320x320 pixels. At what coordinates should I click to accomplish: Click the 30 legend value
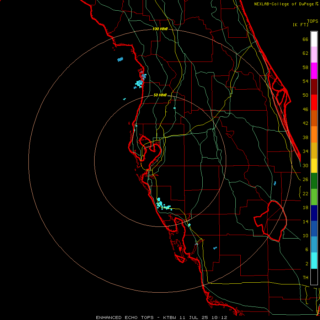pyautogui.click(x=305, y=165)
